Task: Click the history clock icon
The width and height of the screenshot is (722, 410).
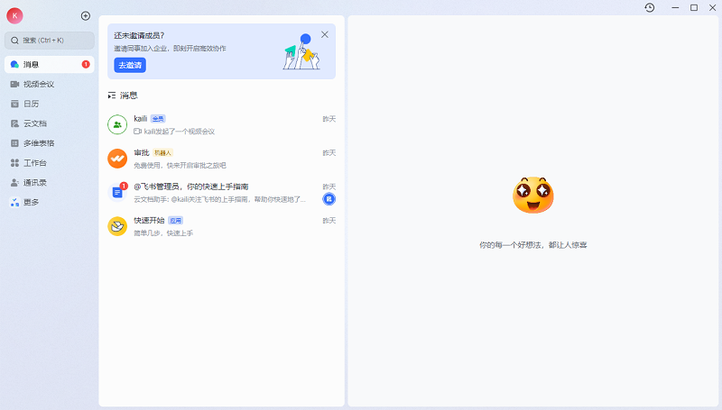Action: pyautogui.click(x=650, y=7)
